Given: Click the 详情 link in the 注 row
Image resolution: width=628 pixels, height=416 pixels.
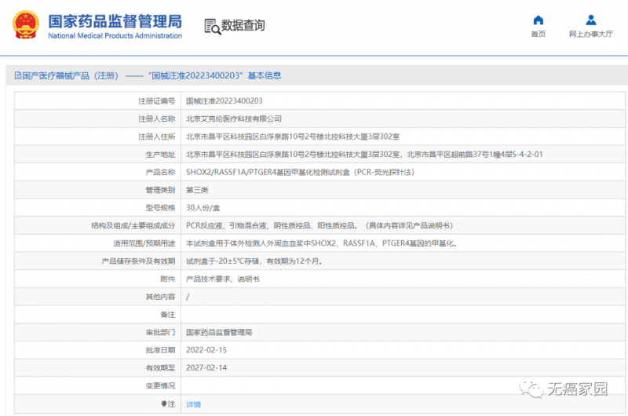Looking at the screenshot, I should pos(193,404).
